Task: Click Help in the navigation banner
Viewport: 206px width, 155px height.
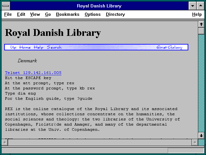Action: coord(38,47)
